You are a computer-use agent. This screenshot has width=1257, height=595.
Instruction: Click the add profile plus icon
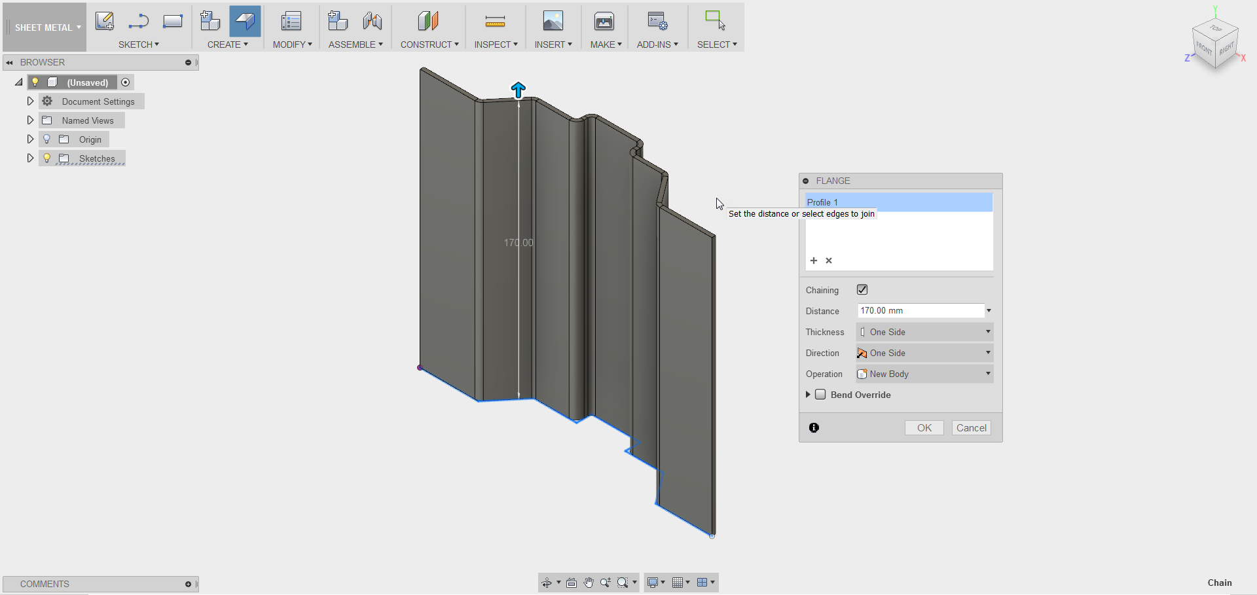tap(814, 261)
